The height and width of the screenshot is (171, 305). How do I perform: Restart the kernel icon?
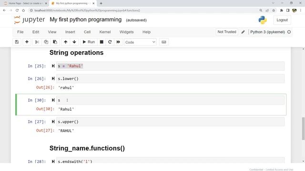pos(110,42)
